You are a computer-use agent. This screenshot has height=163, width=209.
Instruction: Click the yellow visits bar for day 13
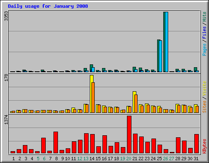tap(85, 108)
